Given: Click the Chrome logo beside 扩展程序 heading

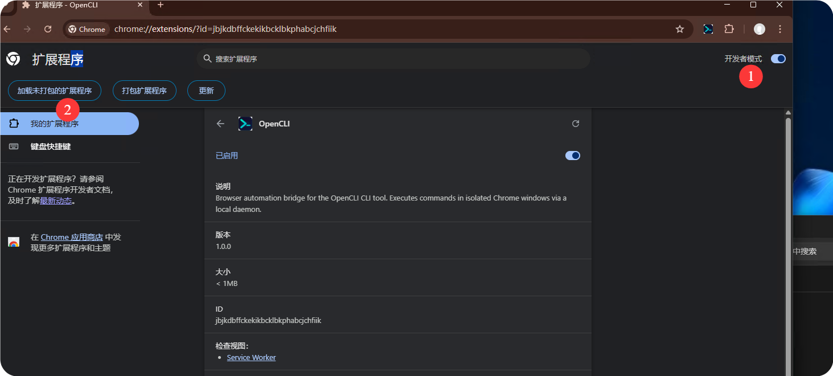Looking at the screenshot, I should (x=13, y=59).
